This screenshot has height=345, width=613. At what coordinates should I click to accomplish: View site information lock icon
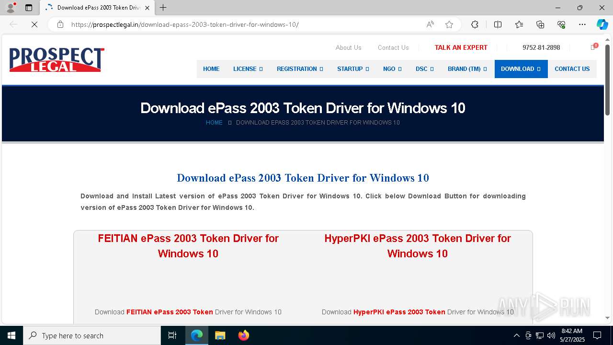click(60, 24)
